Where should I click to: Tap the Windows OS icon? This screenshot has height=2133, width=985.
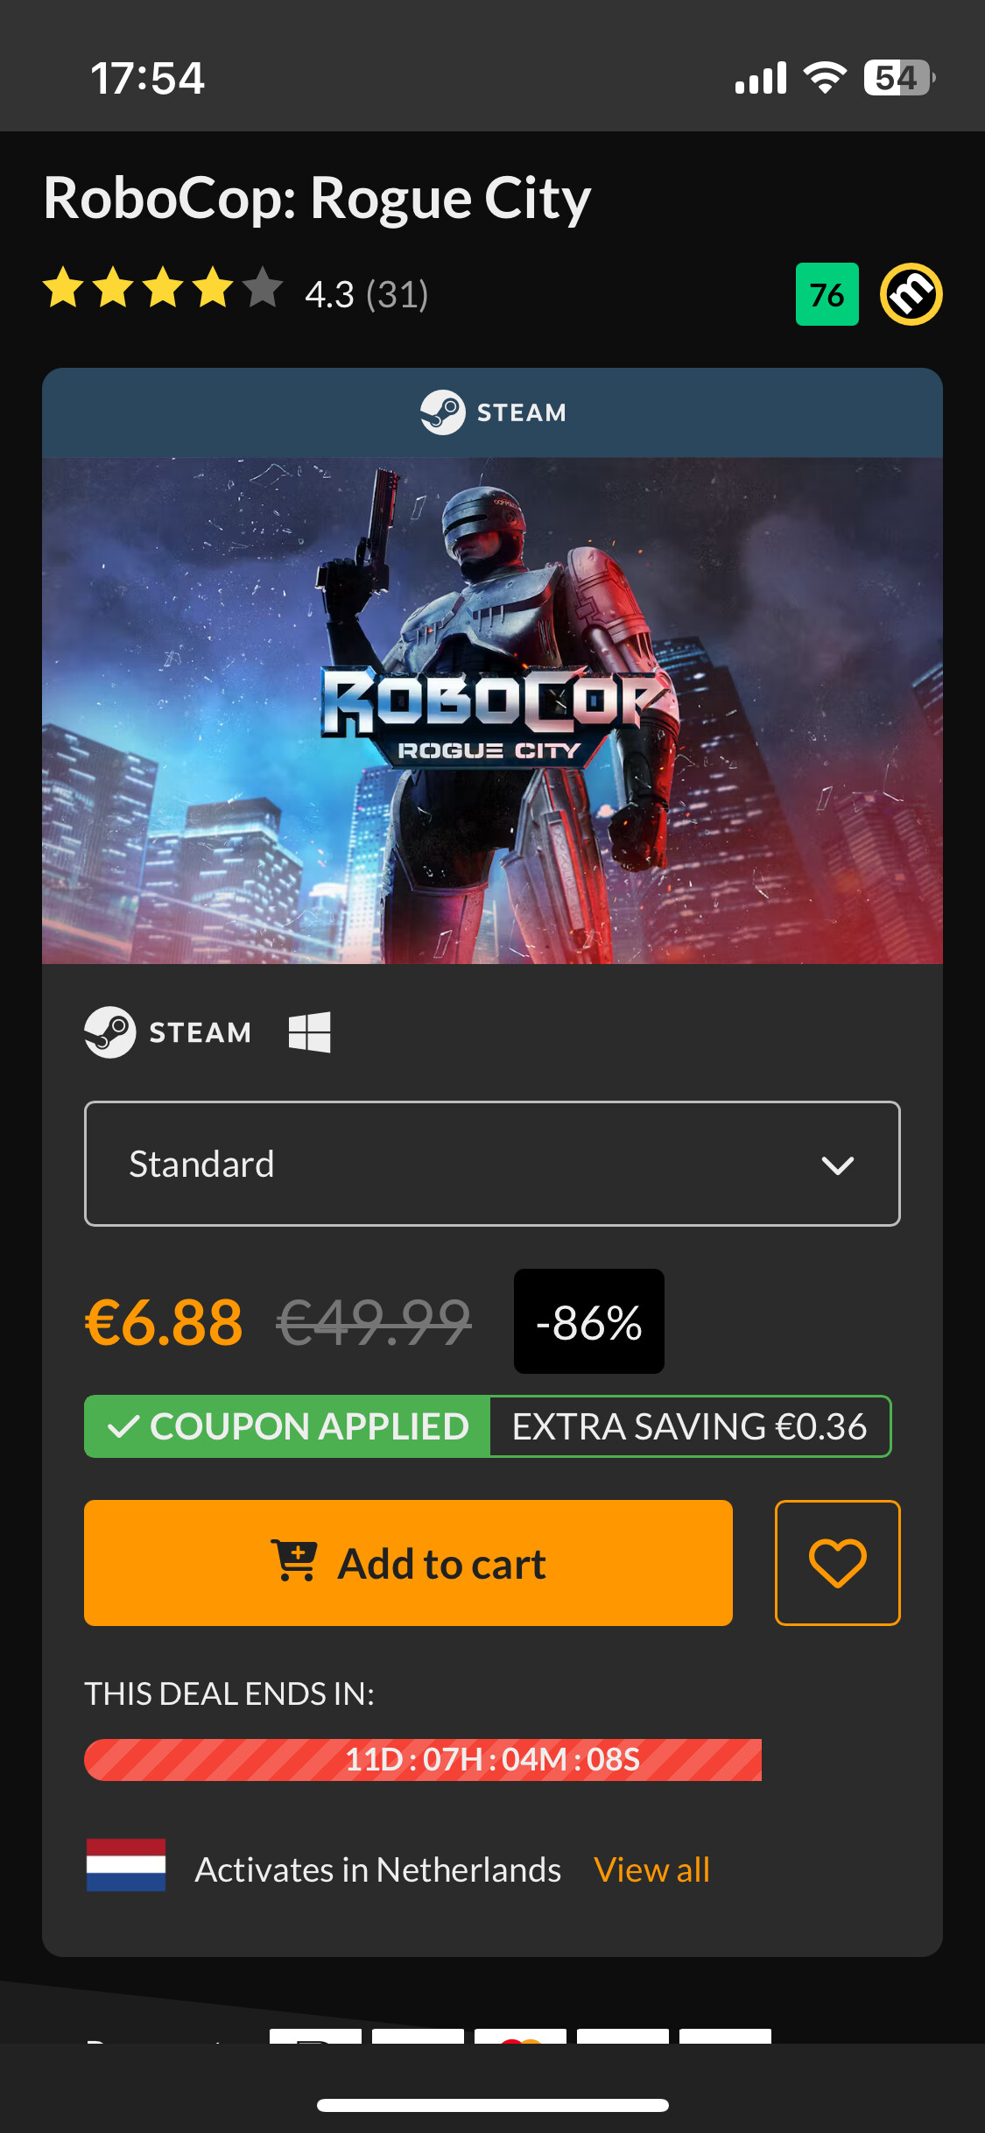click(x=310, y=1032)
